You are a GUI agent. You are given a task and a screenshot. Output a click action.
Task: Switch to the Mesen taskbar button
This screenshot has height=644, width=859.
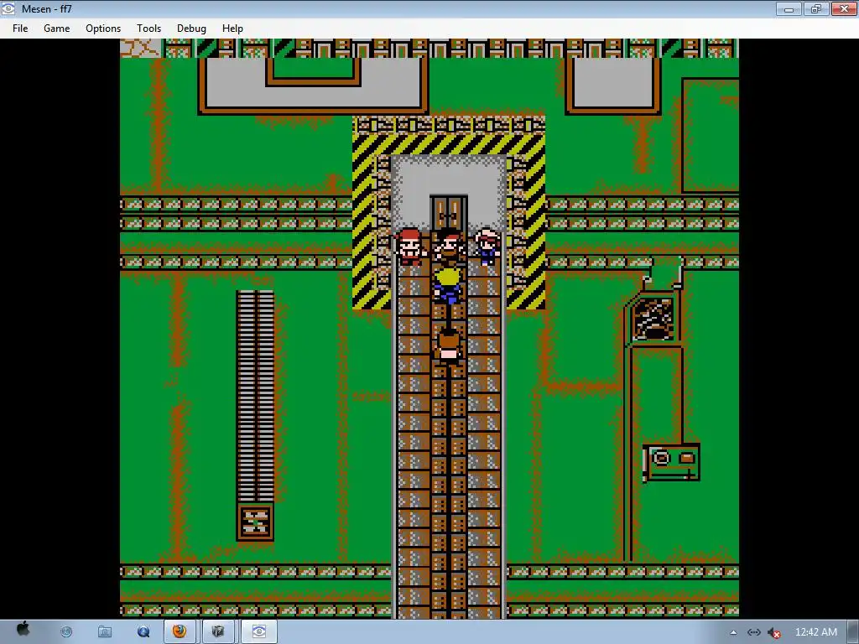[258, 631]
